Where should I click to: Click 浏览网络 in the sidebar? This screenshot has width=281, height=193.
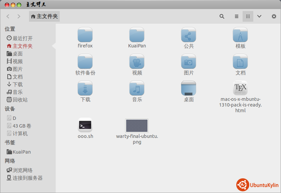tap(22, 170)
